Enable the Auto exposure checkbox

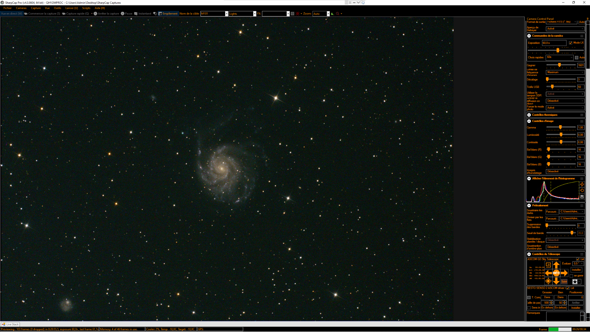577,58
